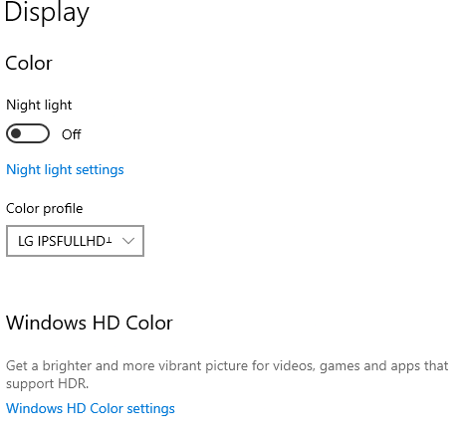Click the Windows HD Color heading
This screenshot has height=437, width=460.
tap(90, 323)
